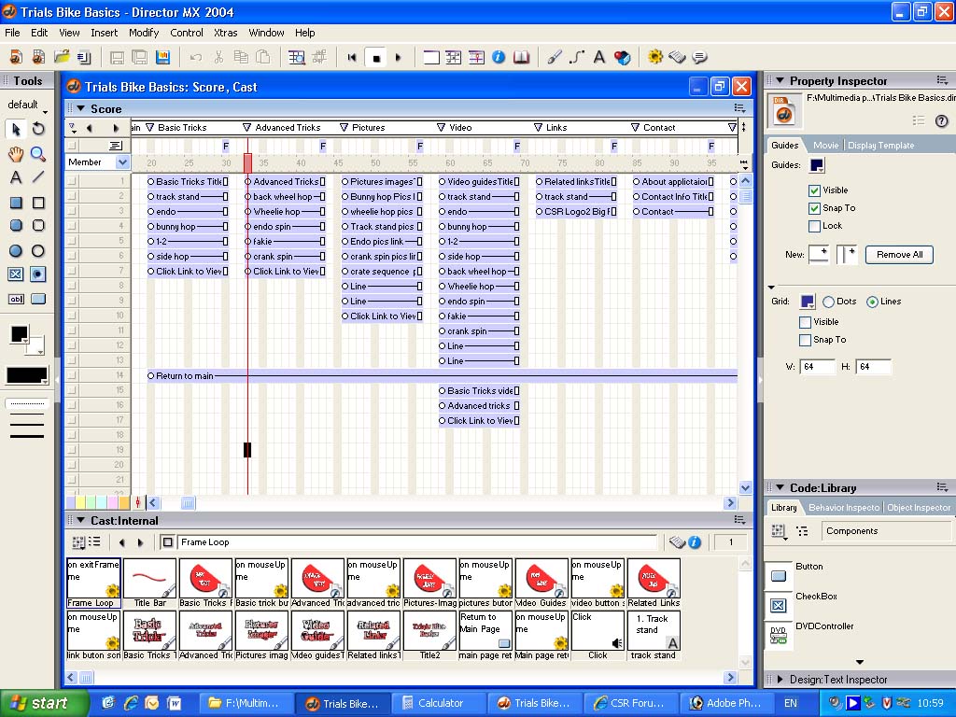Select the Arrow tool in Tools panel

tap(16, 129)
